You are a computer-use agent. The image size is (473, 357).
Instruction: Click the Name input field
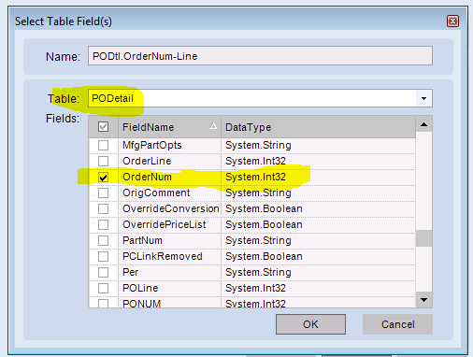point(260,56)
